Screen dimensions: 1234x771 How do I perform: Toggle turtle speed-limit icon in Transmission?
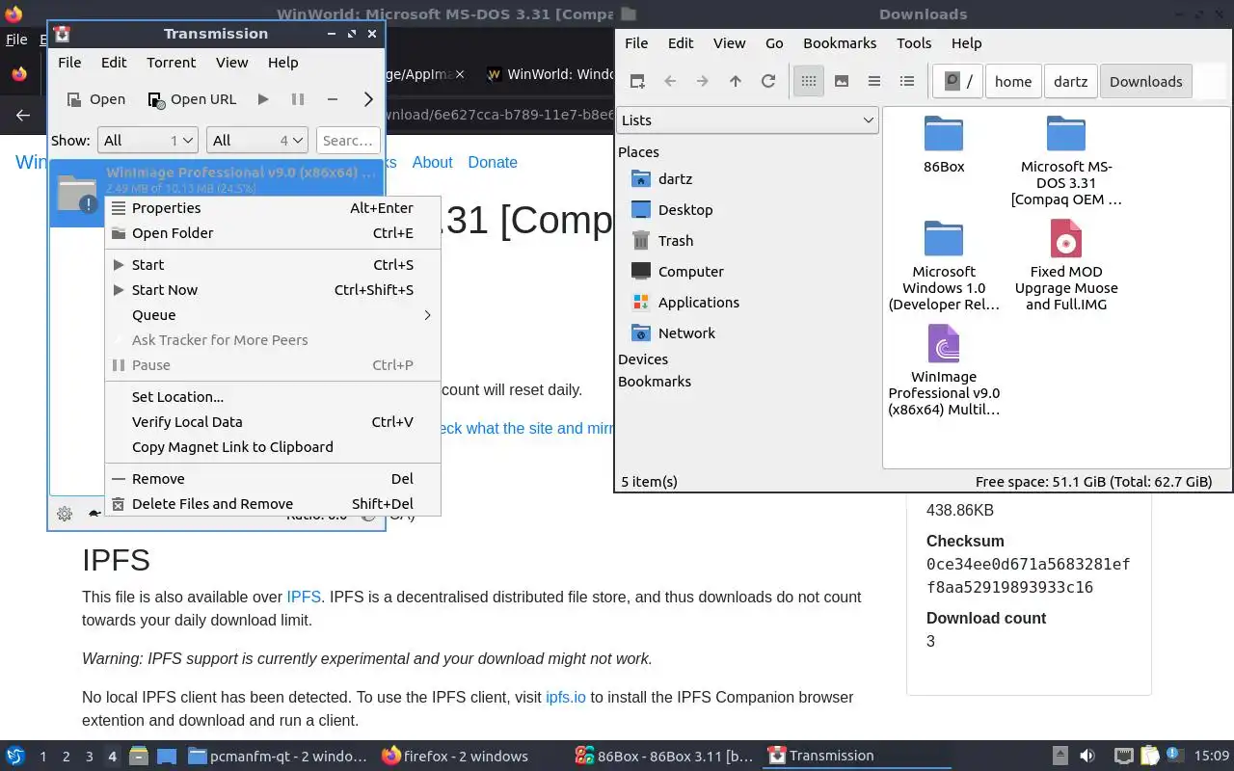[x=94, y=514]
